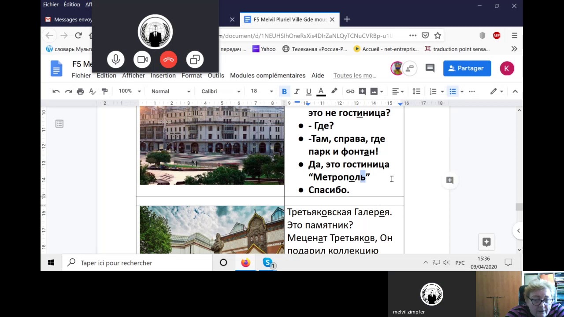This screenshot has width=564, height=317.
Task: Open the Edition menu in Docs
Action: click(106, 75)
